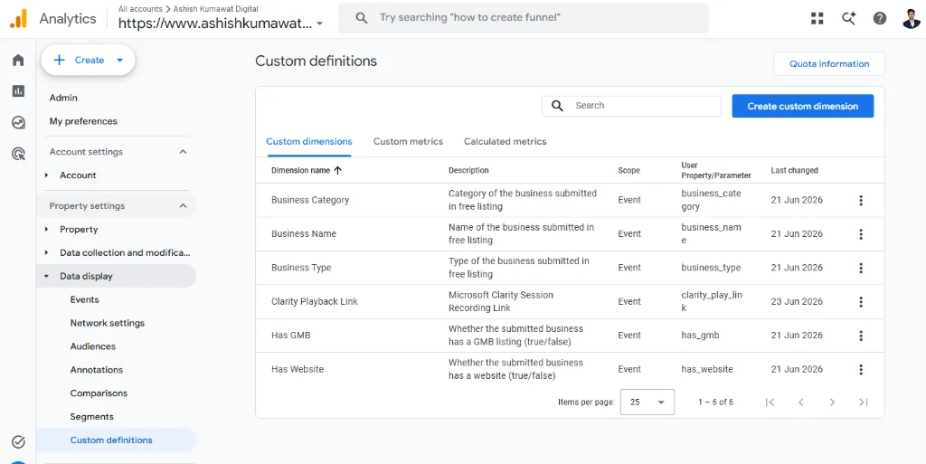The width and height of the screenshot is (926, 464).
Task: Open Segments in sidebar
Action: 91,417
